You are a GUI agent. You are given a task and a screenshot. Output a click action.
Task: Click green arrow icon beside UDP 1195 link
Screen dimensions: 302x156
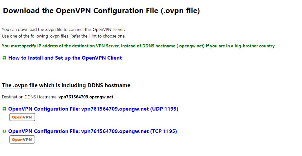point(4,109)
